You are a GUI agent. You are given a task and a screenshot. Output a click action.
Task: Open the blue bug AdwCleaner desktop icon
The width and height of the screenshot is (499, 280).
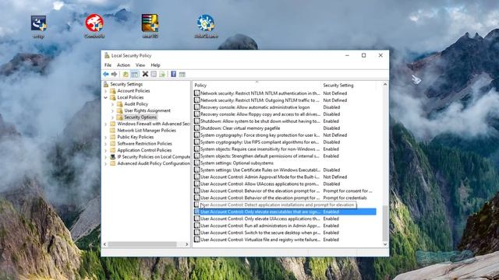206,23
